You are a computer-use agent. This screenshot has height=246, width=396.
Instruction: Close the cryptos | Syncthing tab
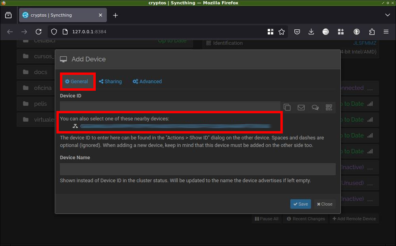[x=100, y=15]
